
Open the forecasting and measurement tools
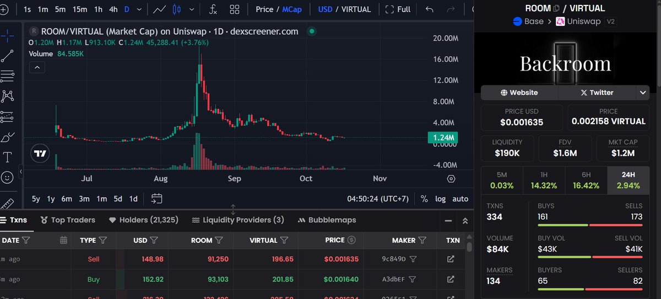point(7,116)
